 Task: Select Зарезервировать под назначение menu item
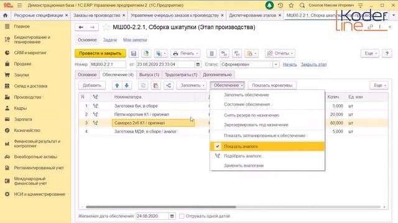[267, 125]
